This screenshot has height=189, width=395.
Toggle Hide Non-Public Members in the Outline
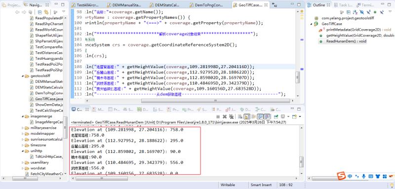tap(375, 12)
